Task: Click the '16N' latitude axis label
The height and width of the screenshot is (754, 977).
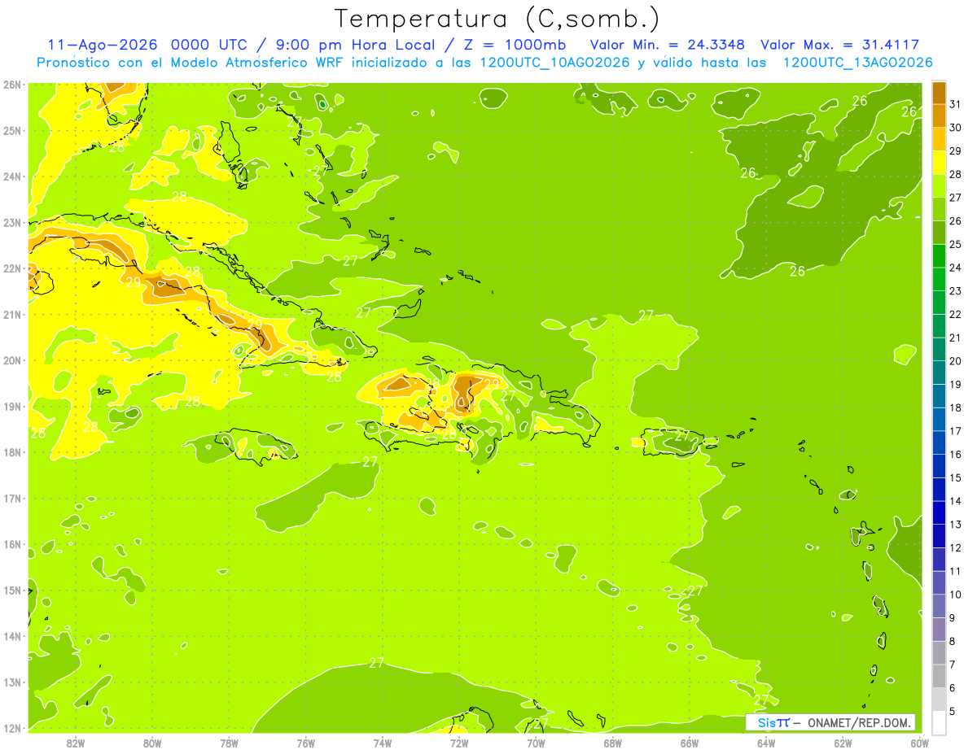Action: [12, 544]
